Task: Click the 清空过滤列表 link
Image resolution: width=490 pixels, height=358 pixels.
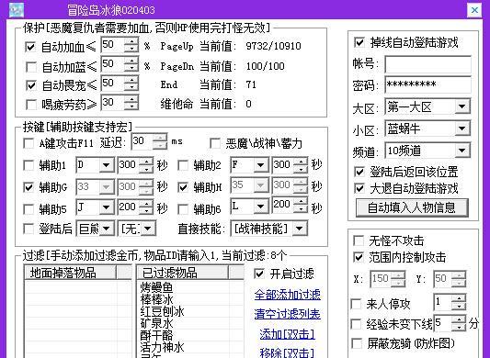Action: [x=287, y=314]
